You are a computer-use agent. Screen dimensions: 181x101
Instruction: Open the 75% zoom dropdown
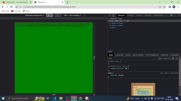coord(66,15)
